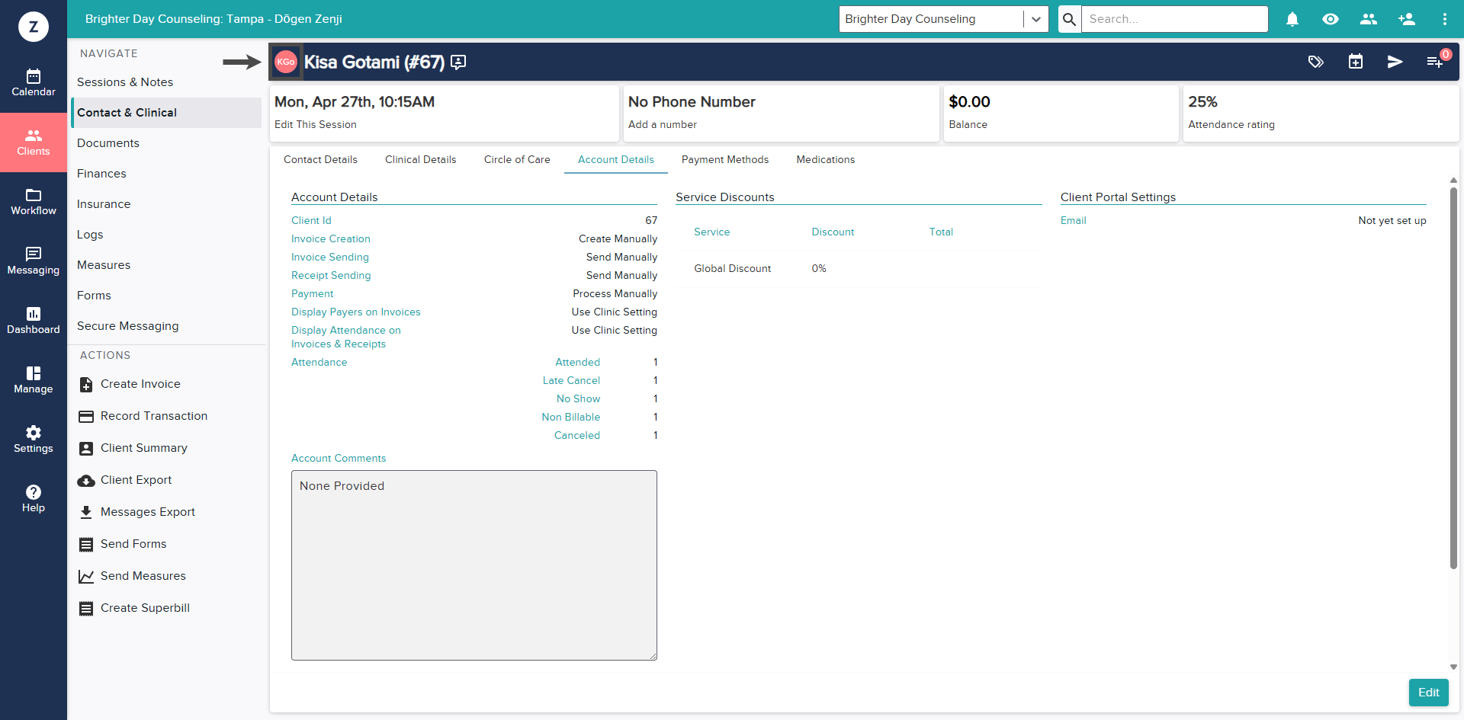Screen dimensions: 1464x720
Task: Click the Account Comments text area
Action: 474,565
